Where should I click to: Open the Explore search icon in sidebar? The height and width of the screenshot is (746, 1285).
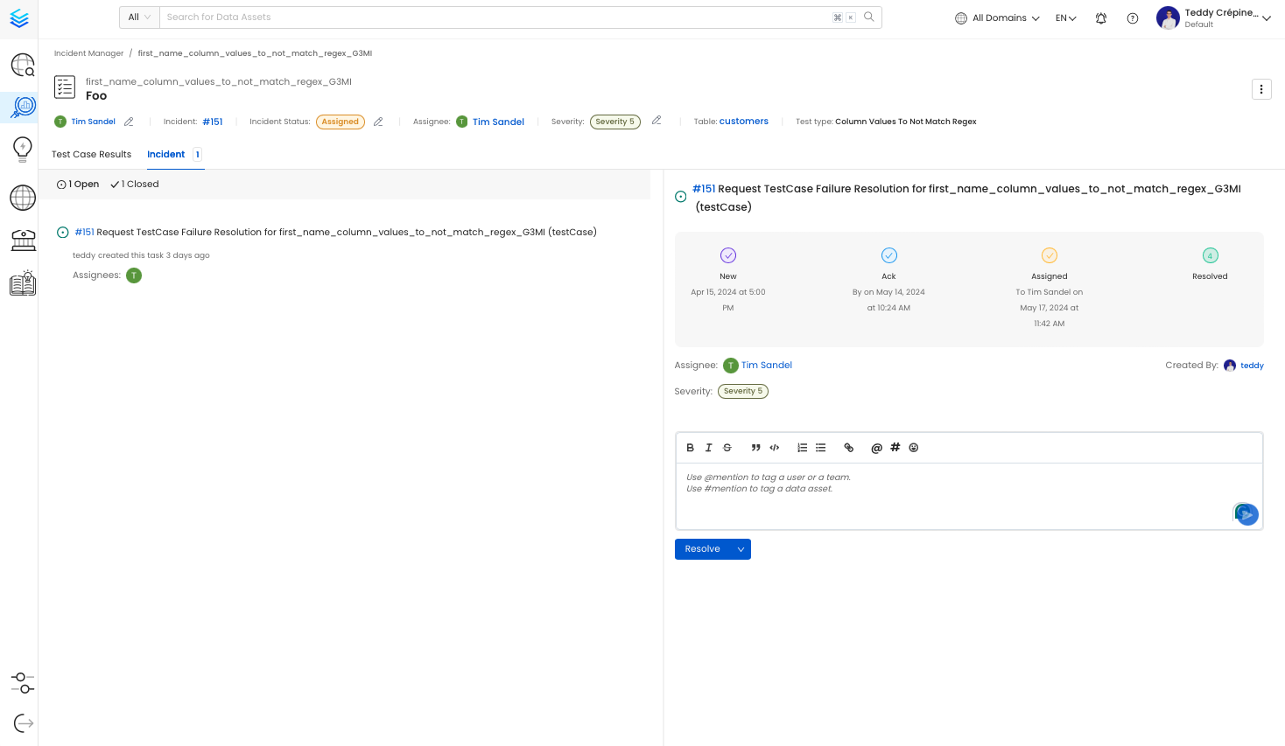tap(22, 65)
